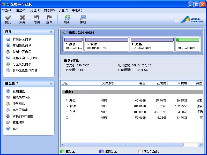
Task: Click the 扩展分区向导 link text
Action: click(x=22, y=40)
